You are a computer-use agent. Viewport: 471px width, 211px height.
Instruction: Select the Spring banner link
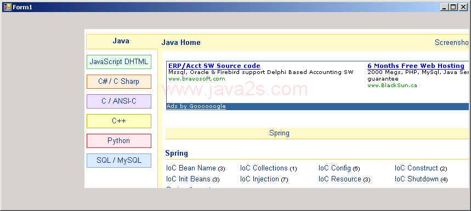[x=279, y=133]
